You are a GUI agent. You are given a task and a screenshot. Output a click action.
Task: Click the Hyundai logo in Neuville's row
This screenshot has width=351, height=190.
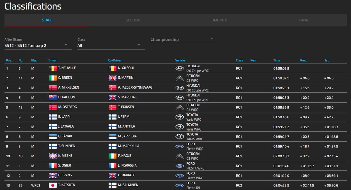[179, 68]
